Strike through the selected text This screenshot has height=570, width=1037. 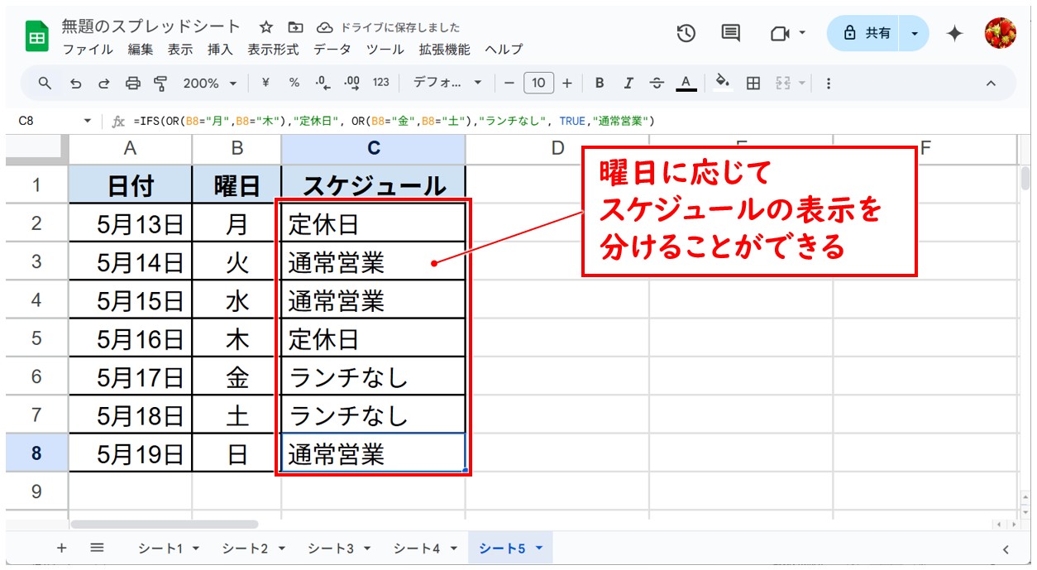(x=657, y=83)
